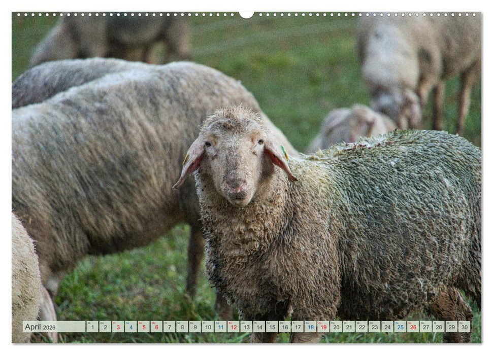Open date 15 in the middle of the strip
This screenshot has height=355, width=493.
[272, 328]
